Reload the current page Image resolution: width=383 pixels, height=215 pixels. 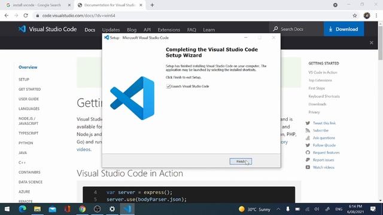(26, 16)
